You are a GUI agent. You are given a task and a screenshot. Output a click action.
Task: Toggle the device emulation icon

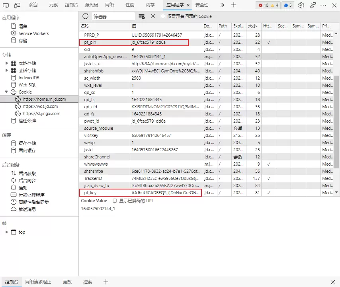pyautogui.click(x=18, y=5)
